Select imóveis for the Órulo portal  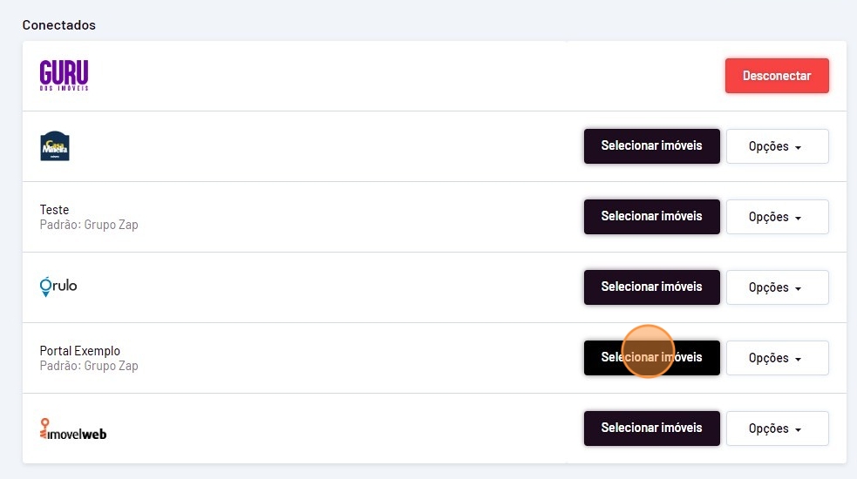coord(651,287)
